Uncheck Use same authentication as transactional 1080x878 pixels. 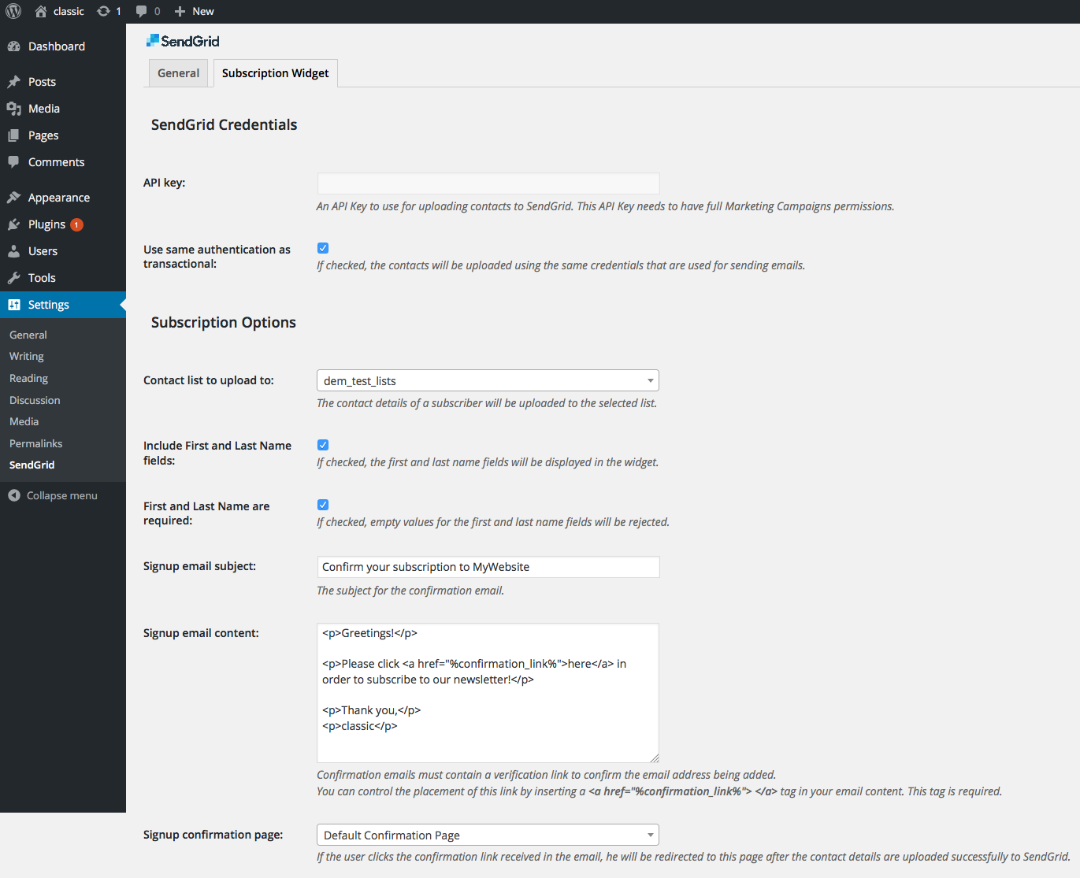pyautogui.click(x=323, y=248)
